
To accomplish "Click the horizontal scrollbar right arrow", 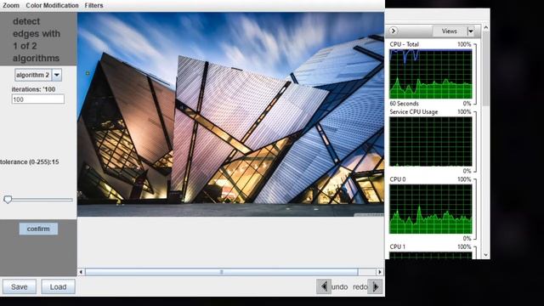I will [380, 272].
